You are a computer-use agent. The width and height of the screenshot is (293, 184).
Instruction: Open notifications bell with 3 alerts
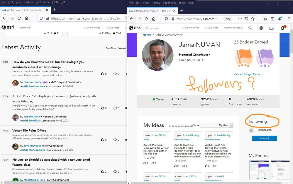point(283,28)
